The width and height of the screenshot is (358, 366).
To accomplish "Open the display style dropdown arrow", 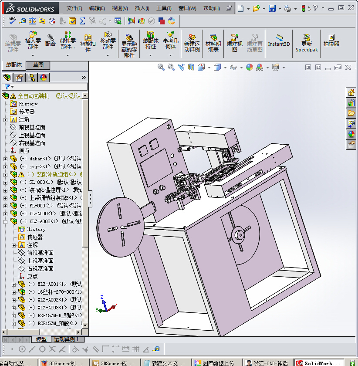I will coord(225,68).
